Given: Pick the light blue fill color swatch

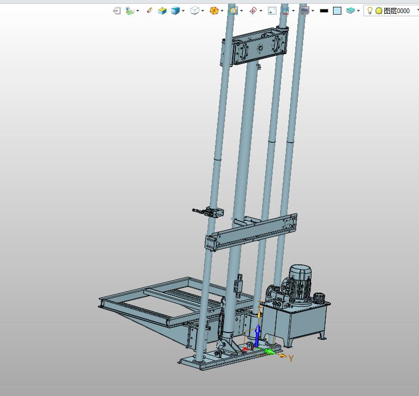Looking at the screenshot, I should [x=337, y=10].
